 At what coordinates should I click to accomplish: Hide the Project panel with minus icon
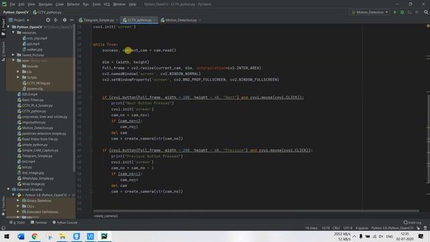(x=72, y=20)
